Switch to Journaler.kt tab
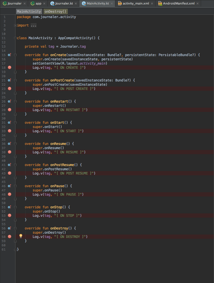The height and width of the screenshot is (283, 214). tap(64, 3)
